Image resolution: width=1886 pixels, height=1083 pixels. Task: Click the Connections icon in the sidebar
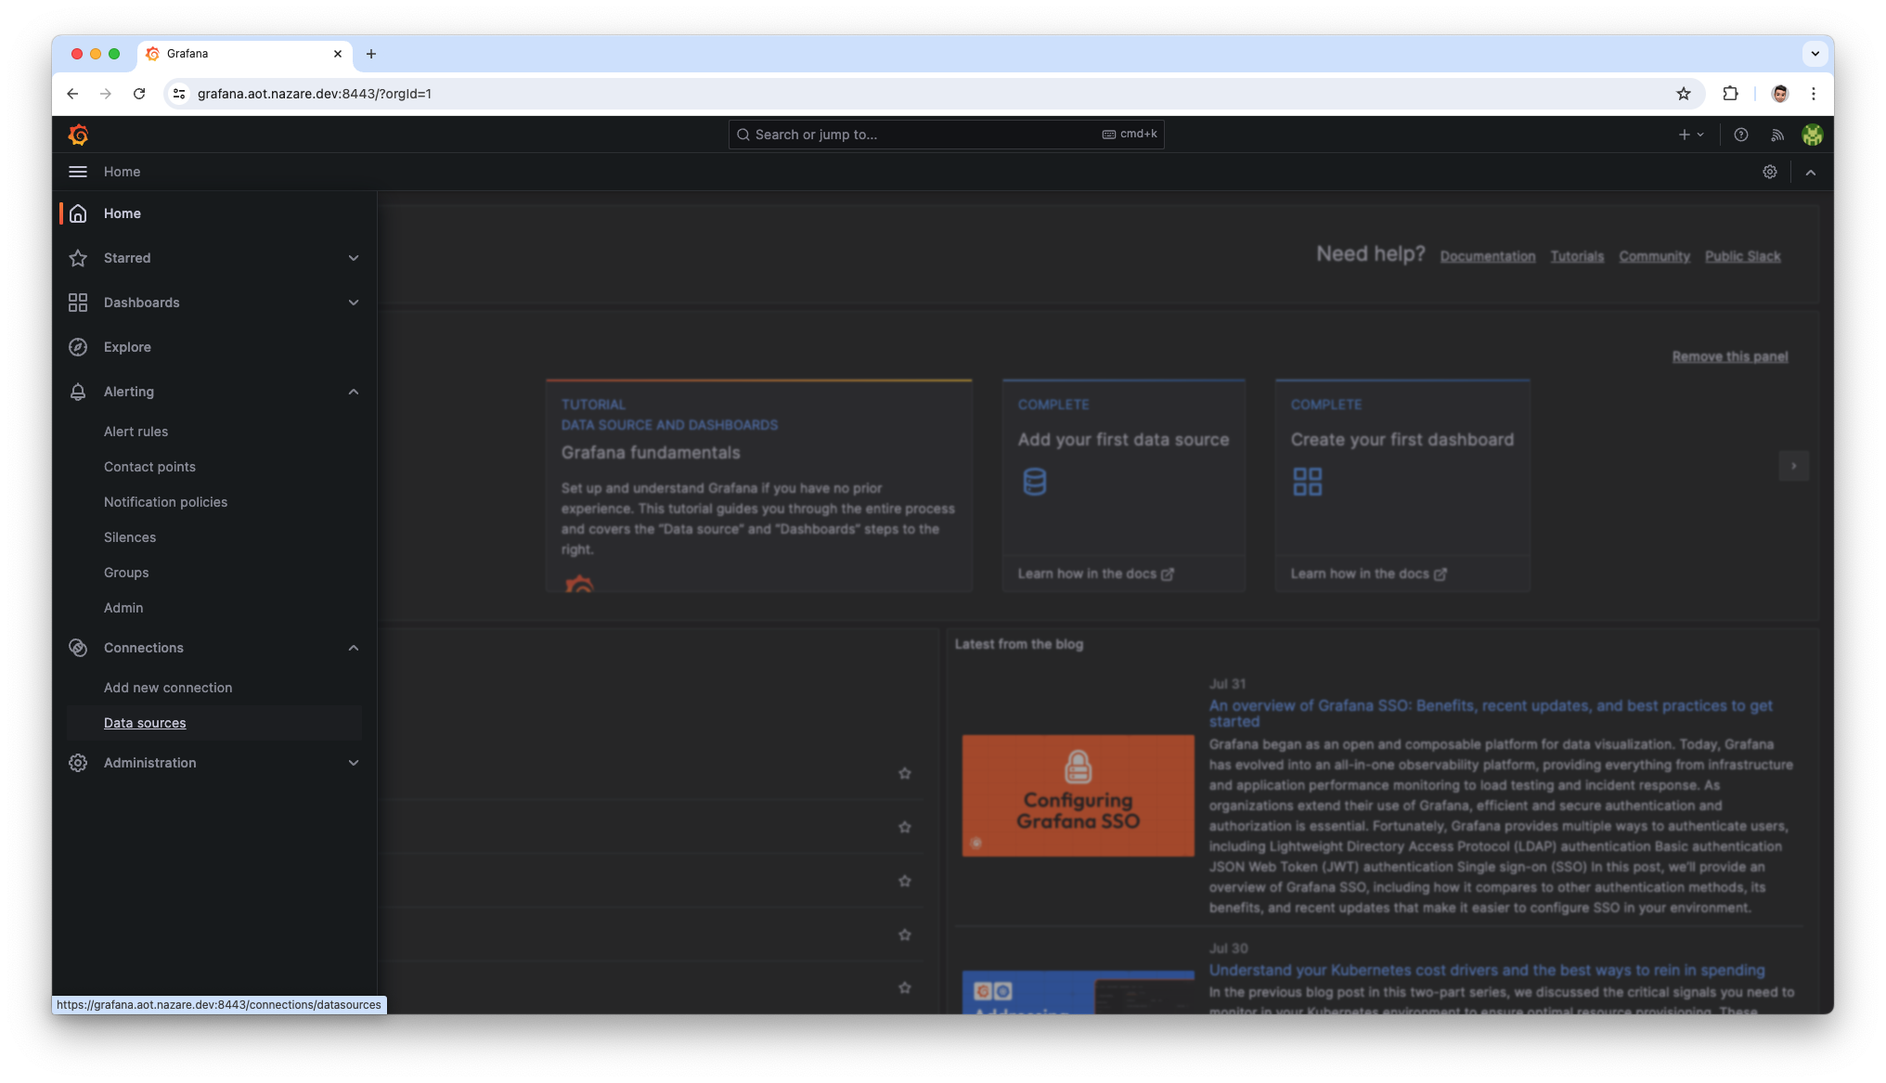(78, 648)
